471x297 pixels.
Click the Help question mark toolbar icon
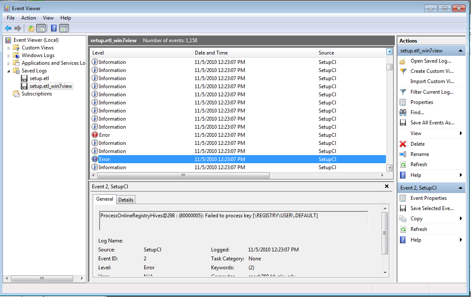pyautogui.click(x=54, y=28)
